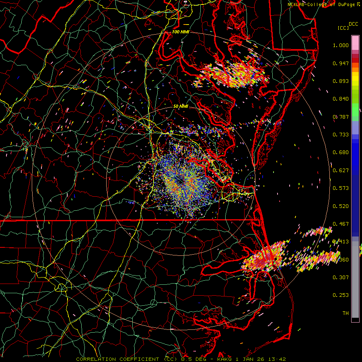Select the 0.467 scale label
This screenshot has width=362, height=362.
341,224
